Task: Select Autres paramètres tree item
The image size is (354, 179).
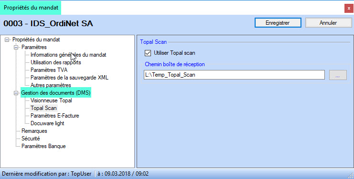Action: pyautogui.click(x=51, y=85)
